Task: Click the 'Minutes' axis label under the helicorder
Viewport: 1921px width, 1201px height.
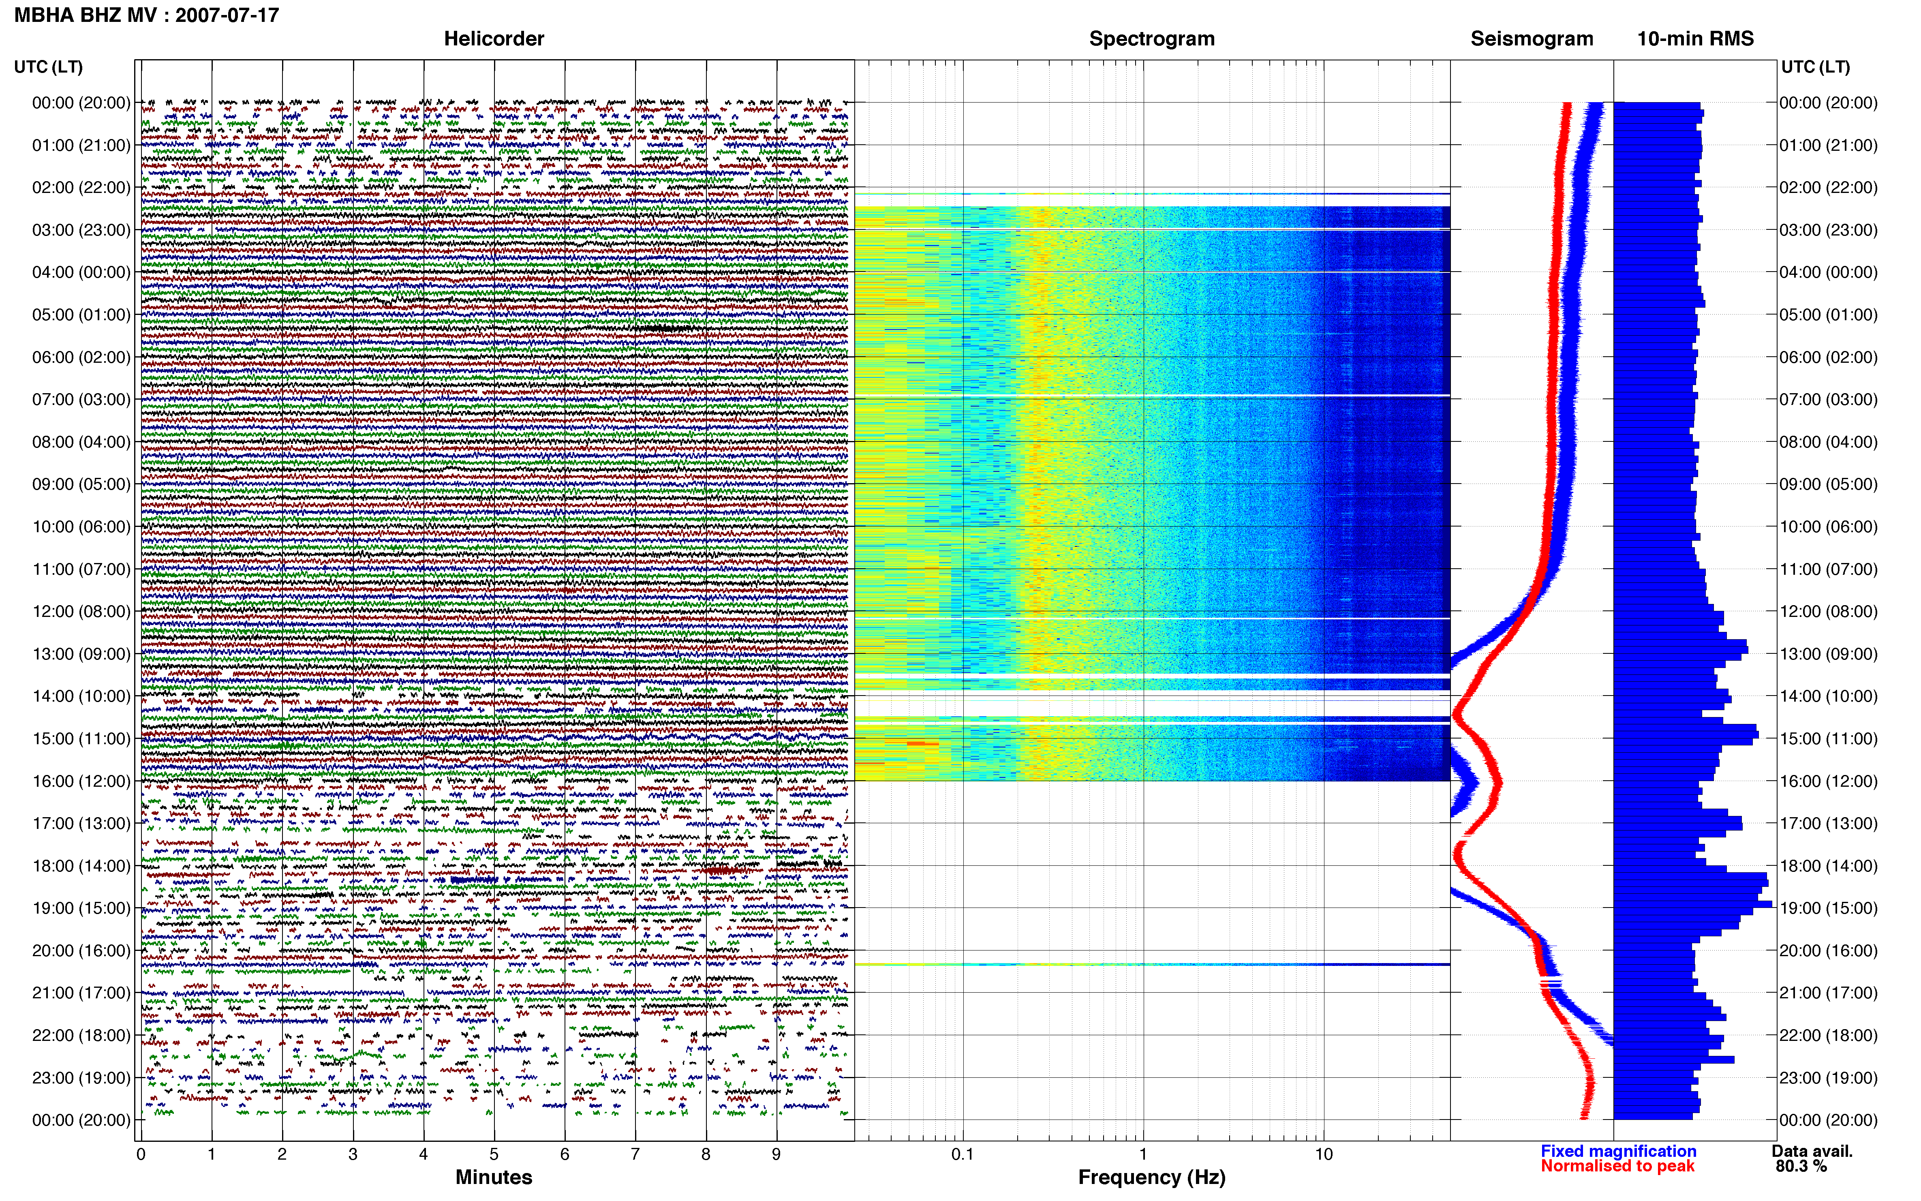Action: [494, 1177]
